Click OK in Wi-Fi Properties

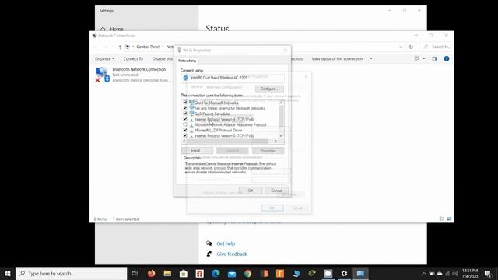tap(251, 190)
